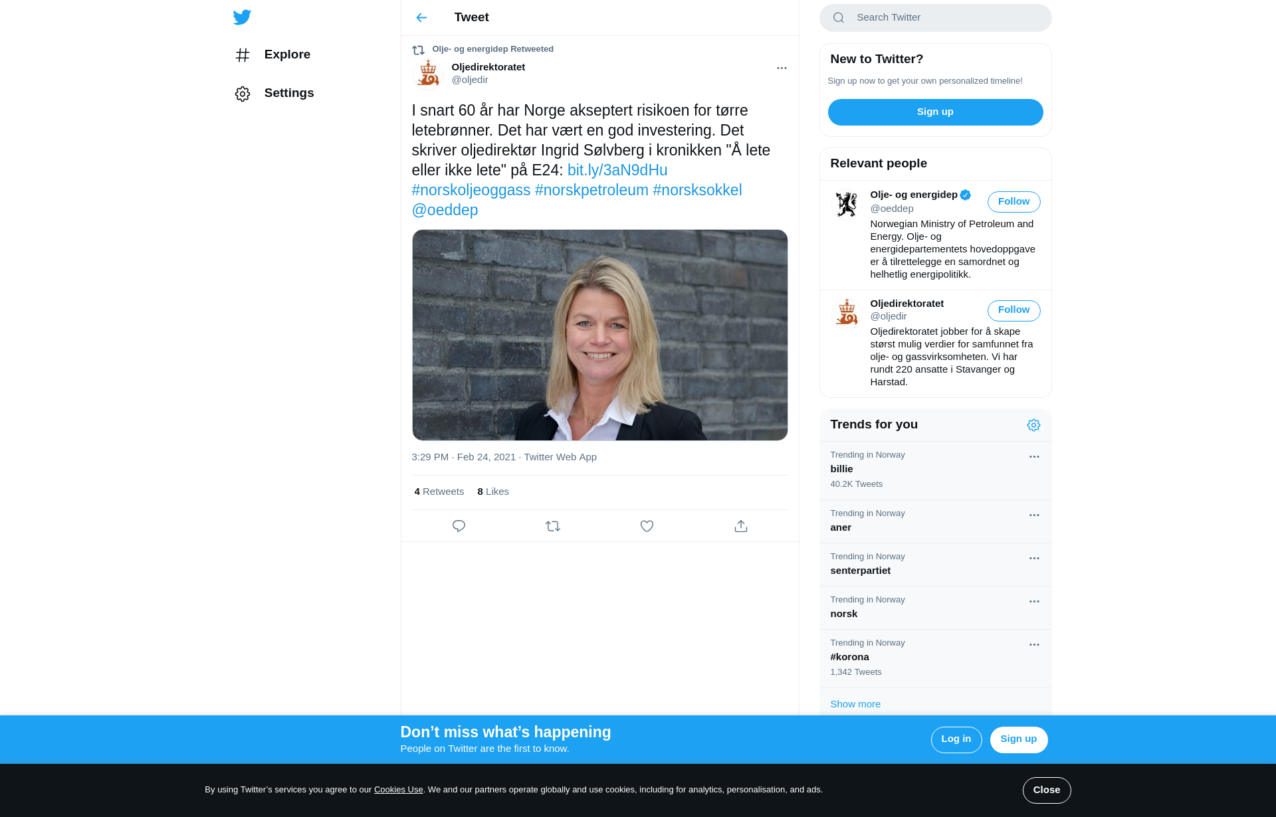Follow Olje- og energidep account
The height and width of the screenshot is (817, 1276).
1013,201
